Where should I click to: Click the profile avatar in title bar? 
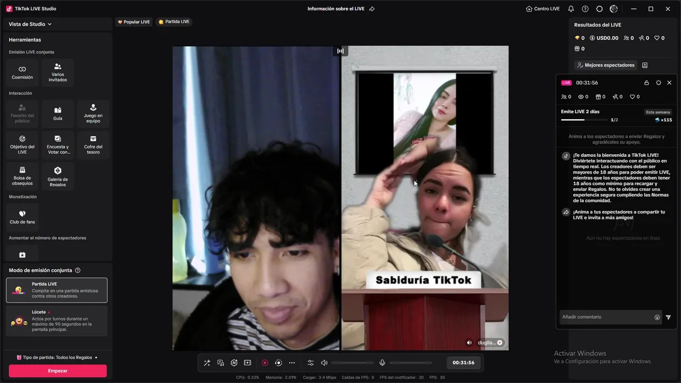coord(614,9)
